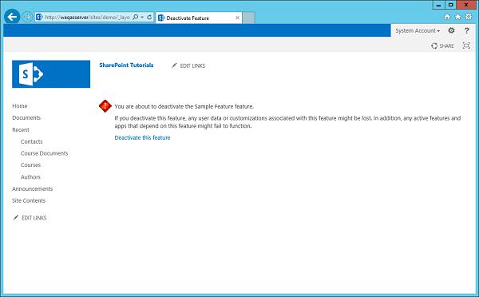Viewport: 479px width, 297px height.
Task: Click the SharePoint site logo
Action: [x=51, y=74]
